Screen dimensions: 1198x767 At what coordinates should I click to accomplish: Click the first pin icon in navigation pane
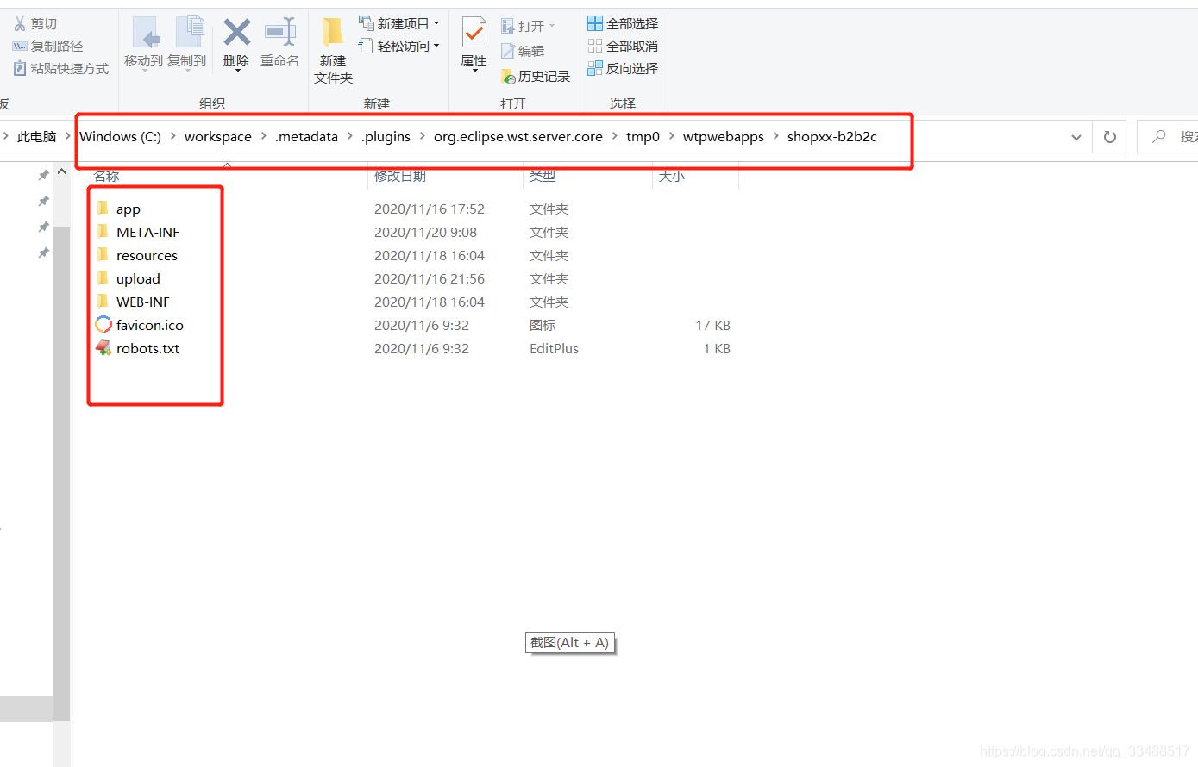point(43,176)
